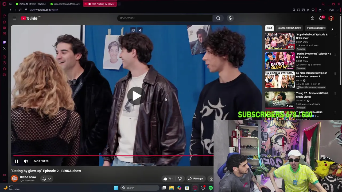This screenshot has height=192, width=342.
Task: Select the Vidéos similaires chip
Action: (316, 28)
